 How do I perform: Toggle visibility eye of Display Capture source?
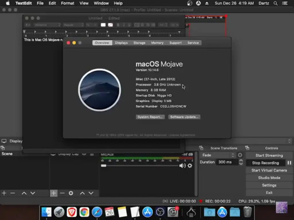84,154
